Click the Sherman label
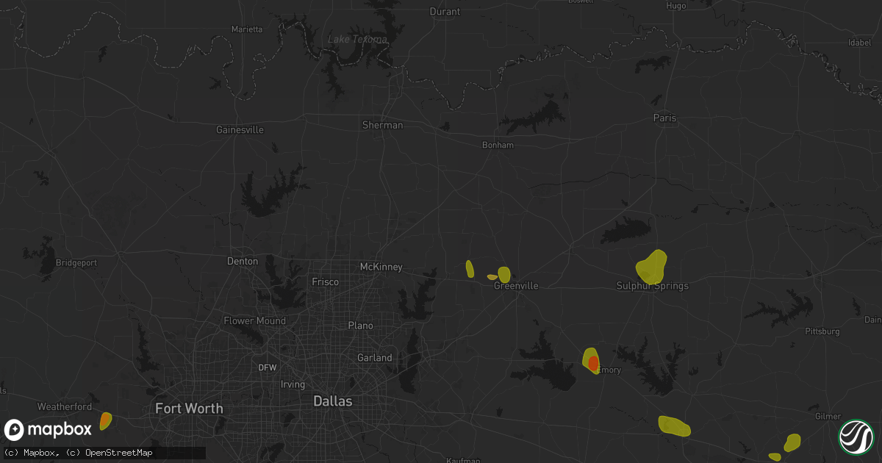 click(383, 125)
